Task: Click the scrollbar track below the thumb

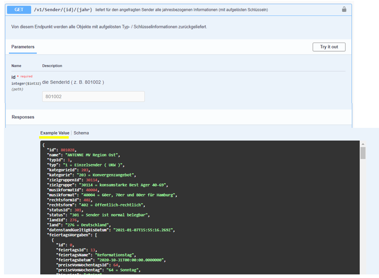Action: click(363, 219)
